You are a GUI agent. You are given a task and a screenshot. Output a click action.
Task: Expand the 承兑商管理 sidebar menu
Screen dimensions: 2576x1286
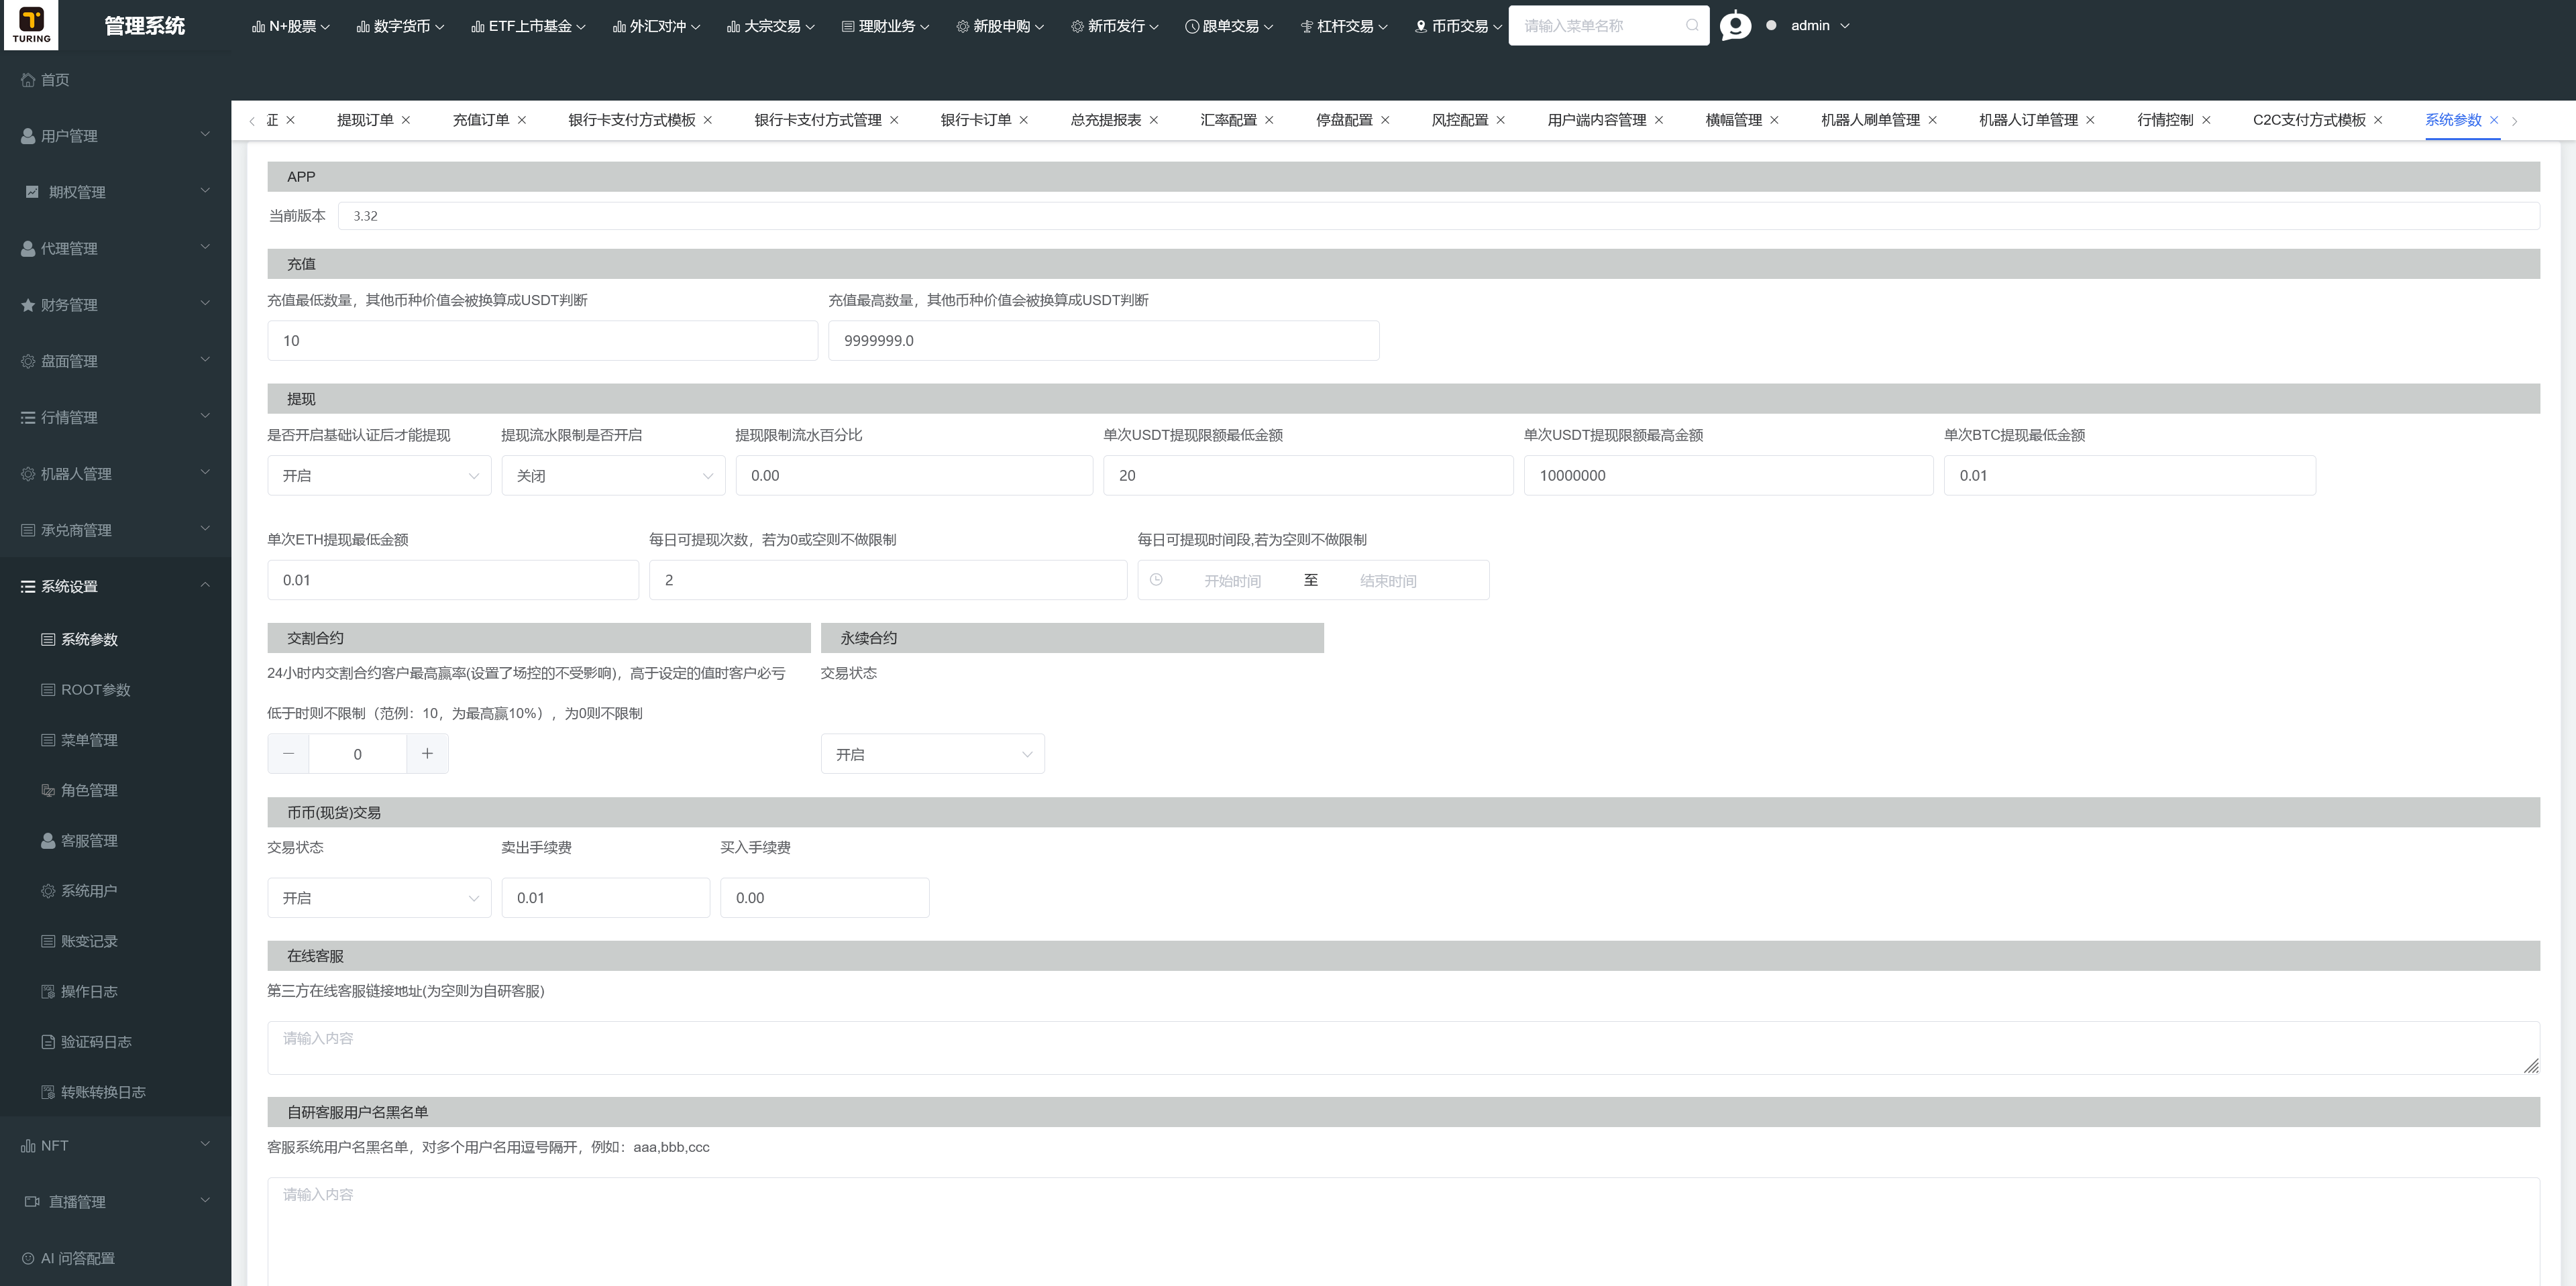[x=115, y=530]
